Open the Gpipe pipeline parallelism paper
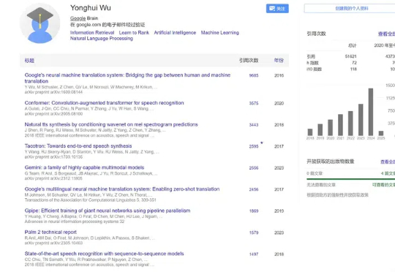 coord(108,211)
